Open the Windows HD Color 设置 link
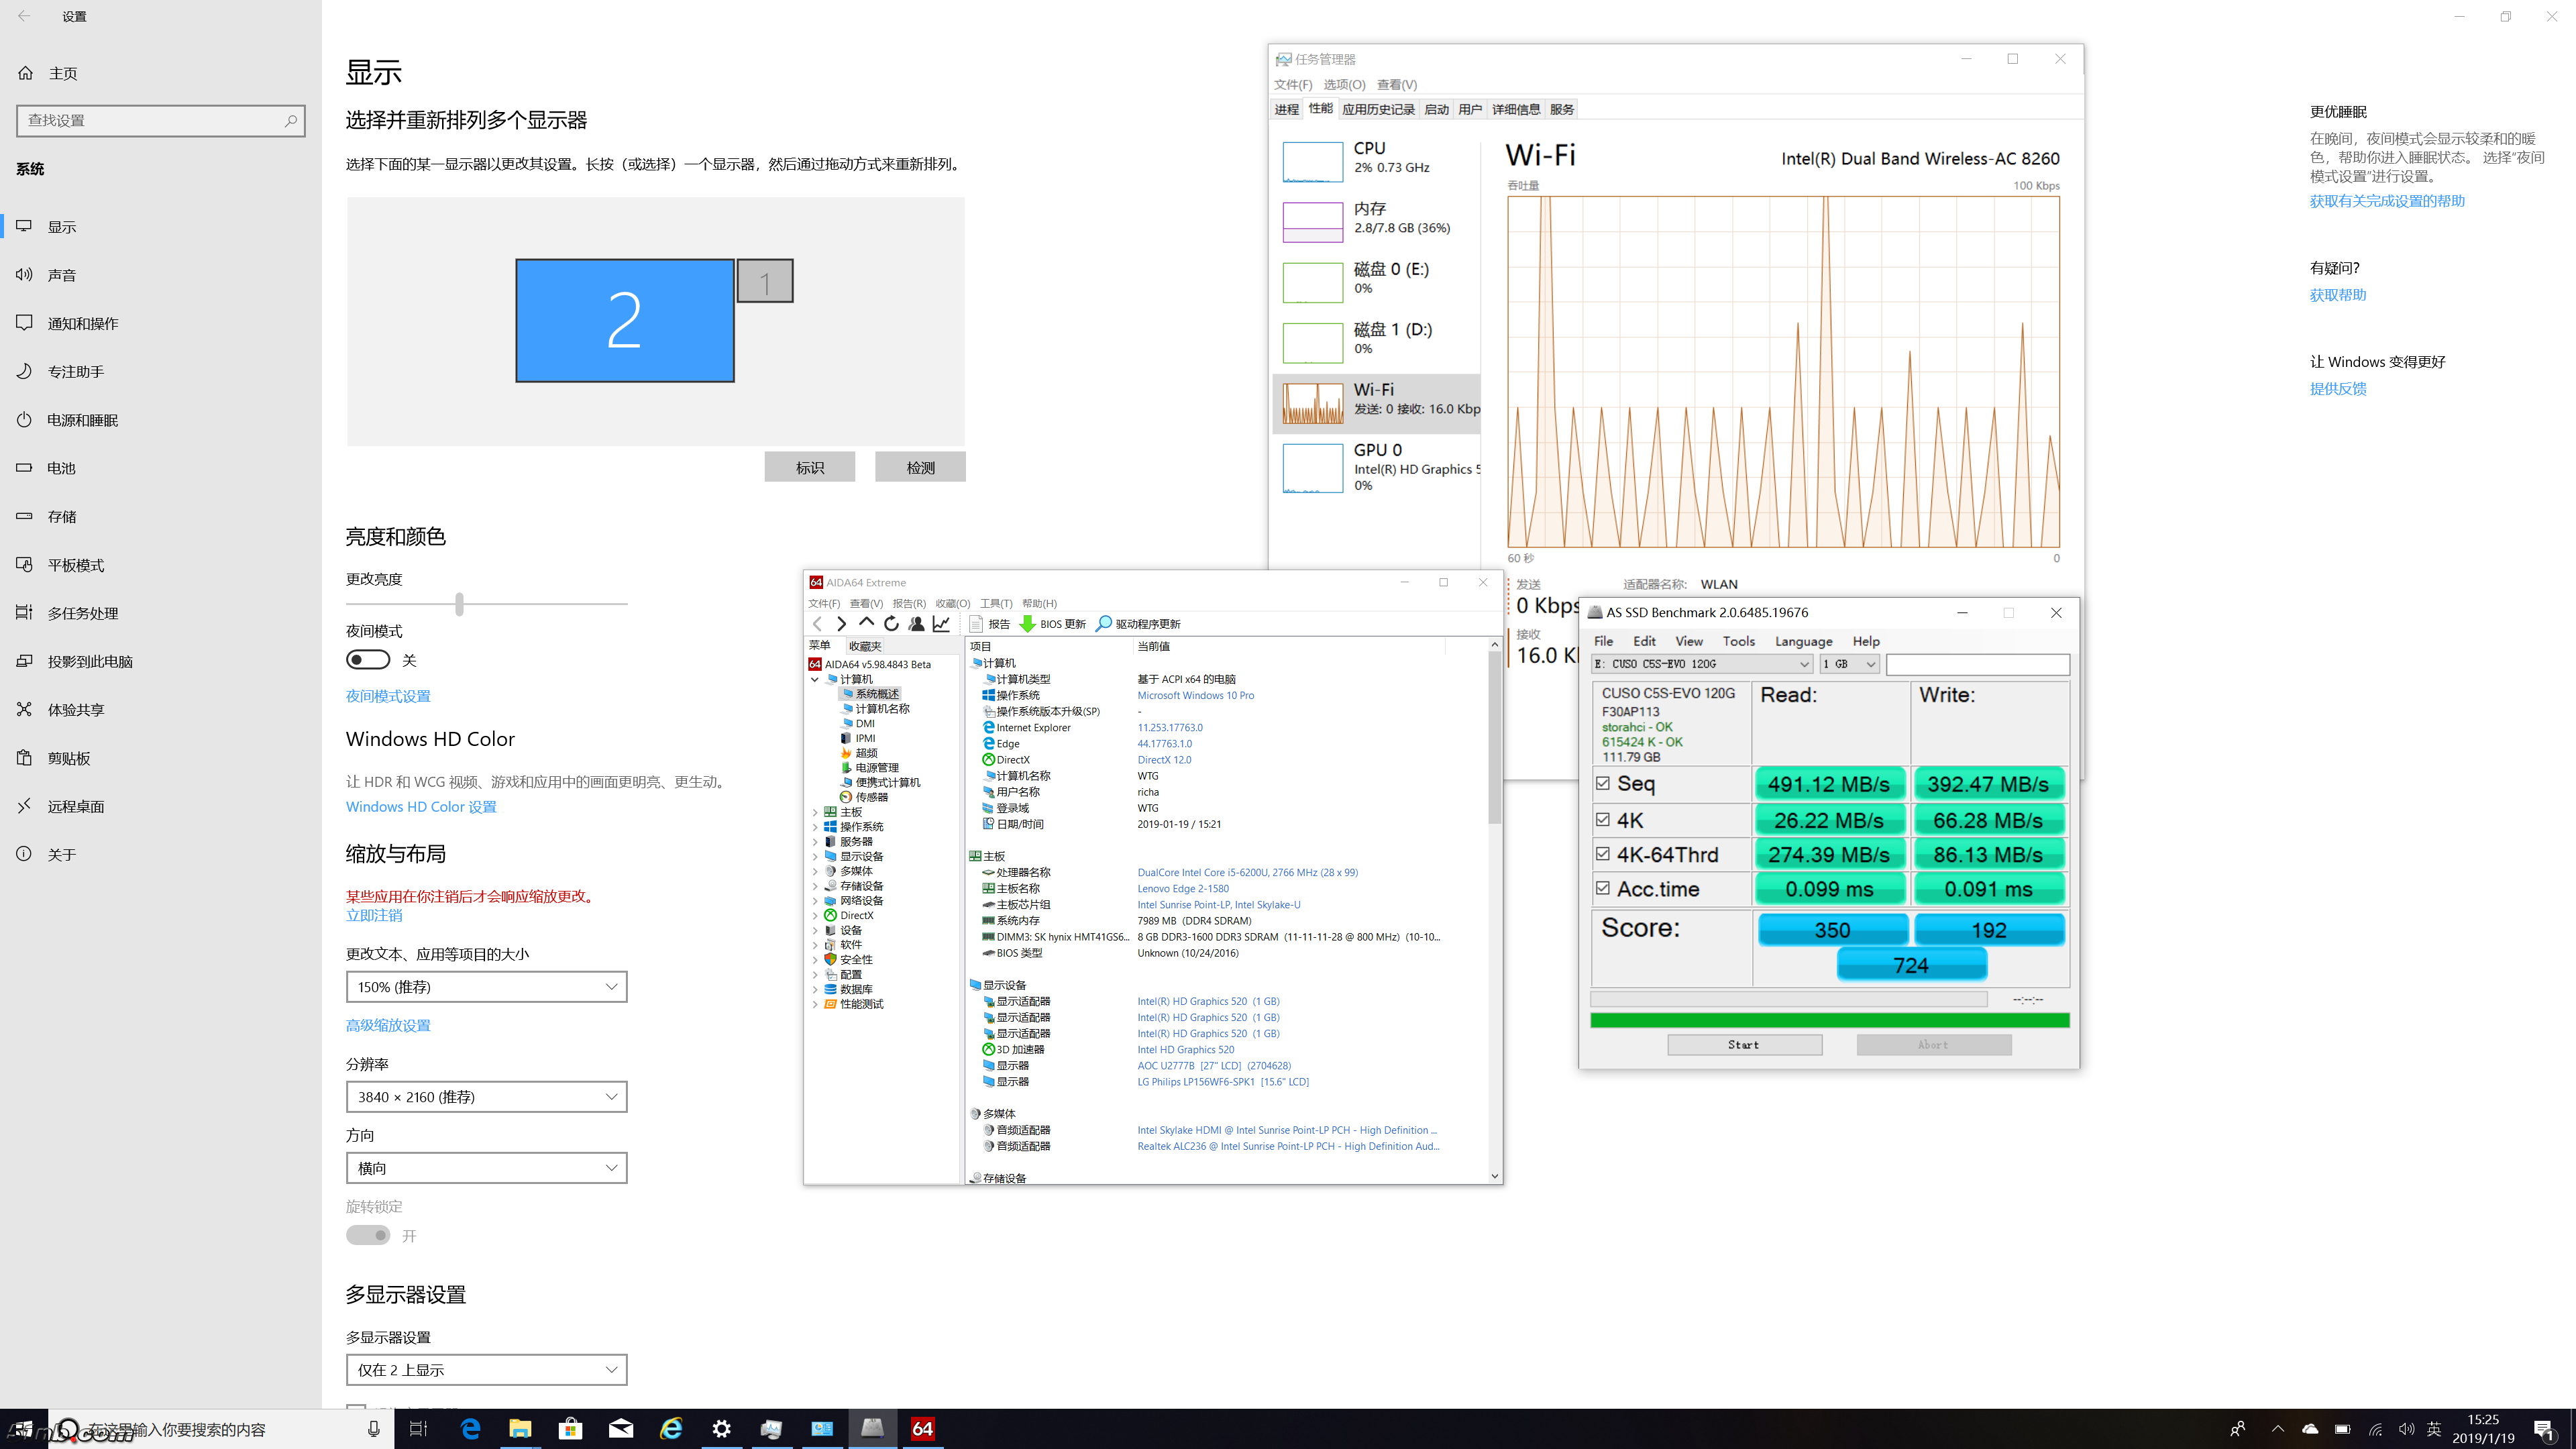This screenshot has width=2576, height=1449. coord(421,807)
